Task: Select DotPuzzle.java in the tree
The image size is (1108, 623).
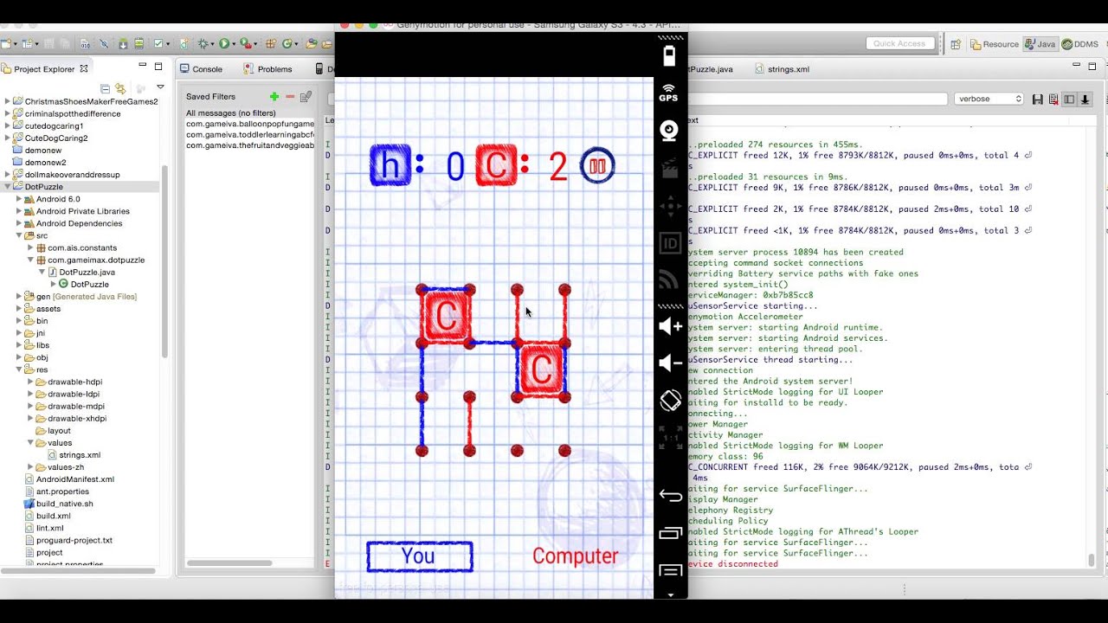Action: click(81, 272)
